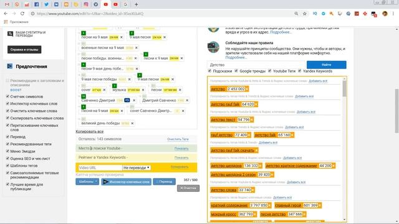399x224 pixels.
Task: Toggle the Yandex Keywords filter checkbox
Action: pyautogui.click(x=299, y=71)
